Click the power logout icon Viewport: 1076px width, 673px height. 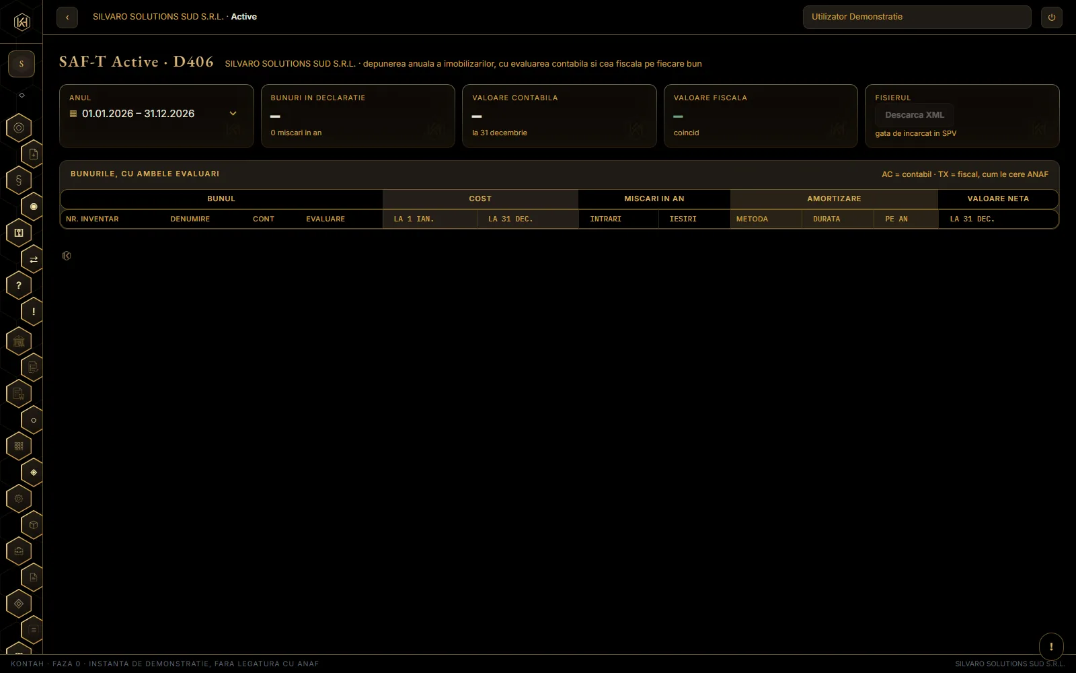click(x=1052, y=17)
